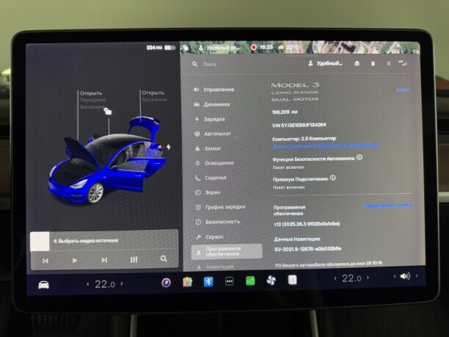Open the manual notebook app icon
Screen dimensions: 449x337
pyautogui.click(x=292, y=280)
